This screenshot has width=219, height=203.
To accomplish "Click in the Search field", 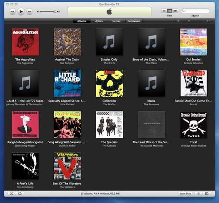I will tap(195, 11).
